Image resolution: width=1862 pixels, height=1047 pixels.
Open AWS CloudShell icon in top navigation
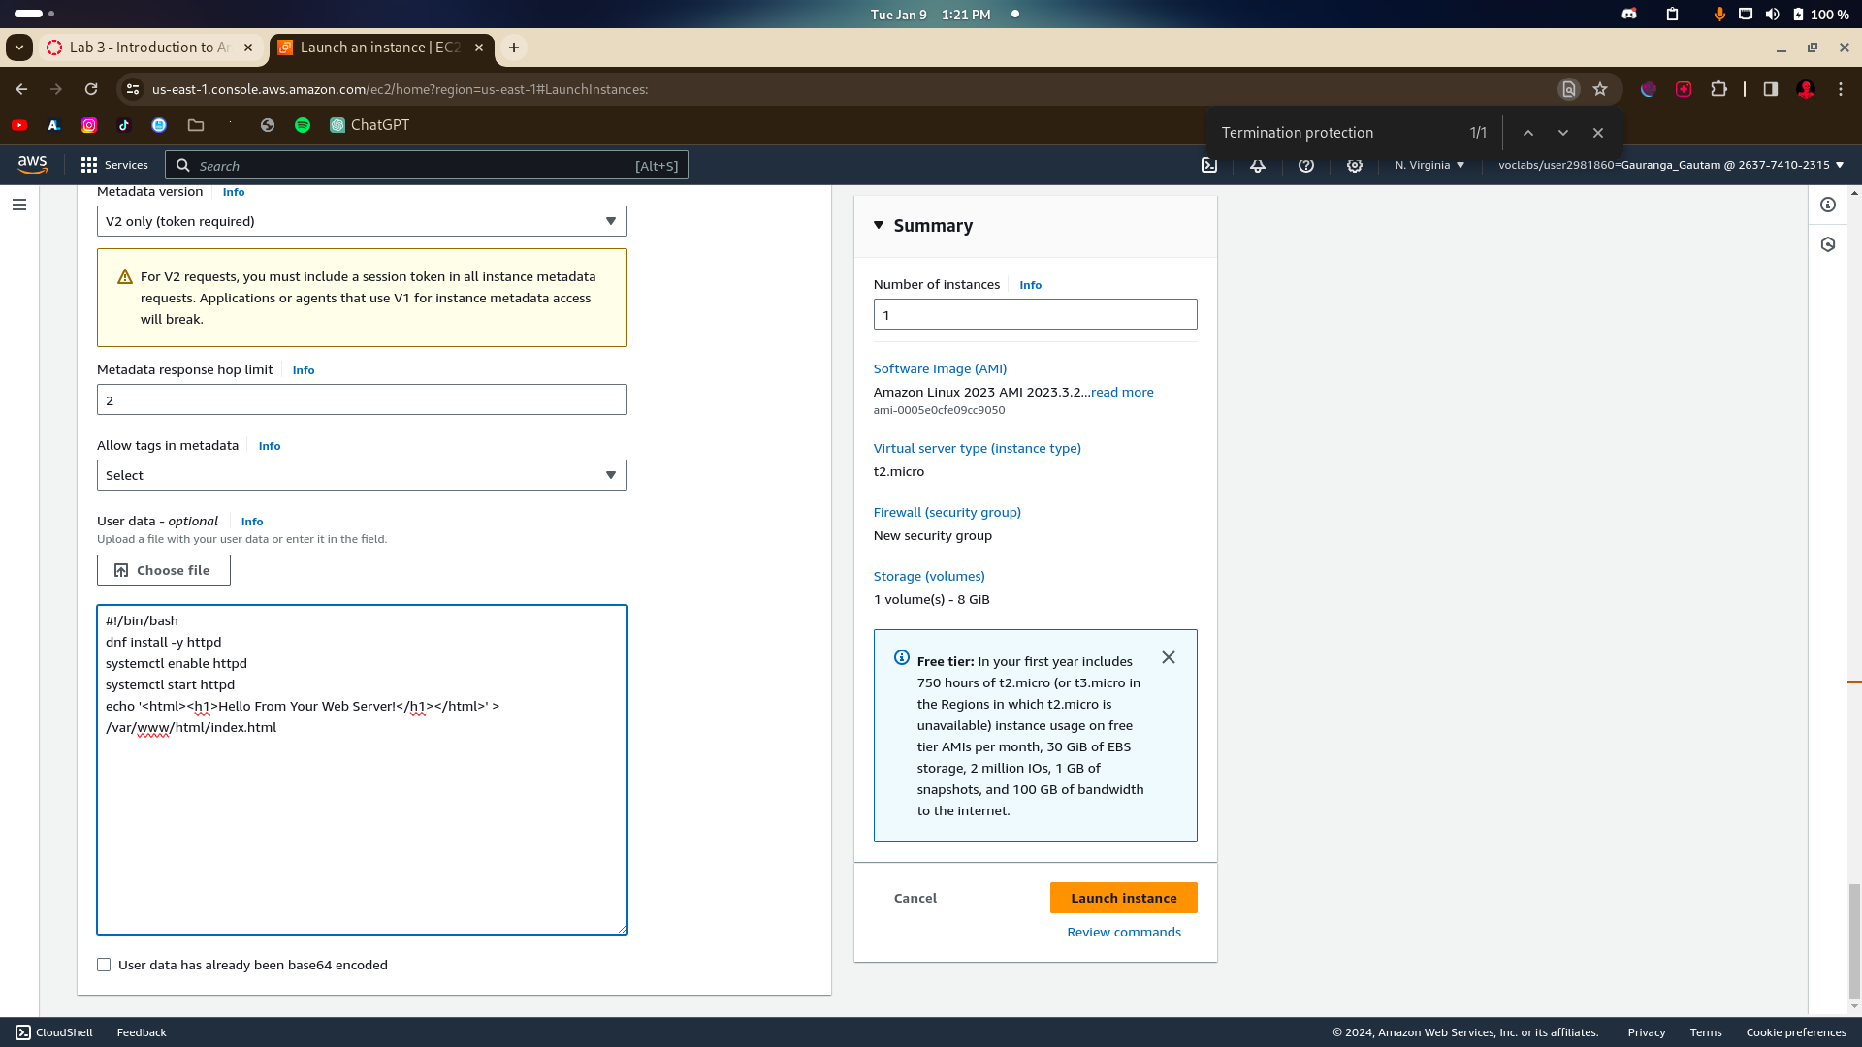pos(1209,165)
